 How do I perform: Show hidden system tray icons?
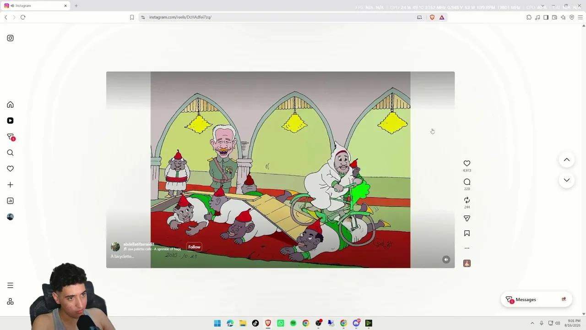coord(532,323)
